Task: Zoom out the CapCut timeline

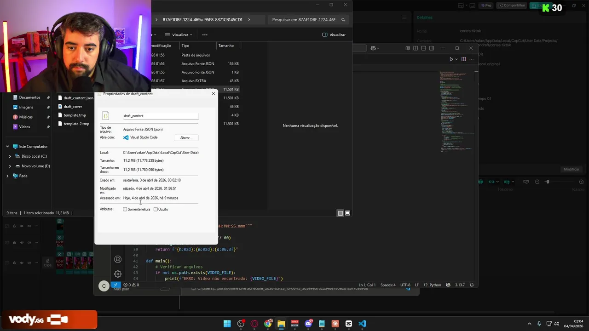Action: click(537, 182)
